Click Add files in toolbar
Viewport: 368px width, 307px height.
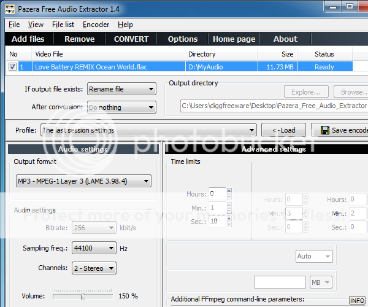pyautogui.click(x=28, y=39)
